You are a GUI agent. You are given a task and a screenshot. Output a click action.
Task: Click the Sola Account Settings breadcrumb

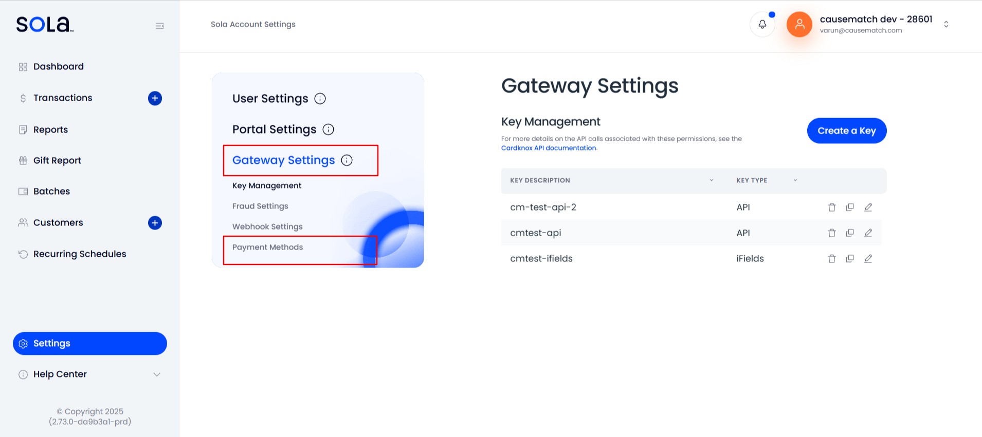(253, 24)
